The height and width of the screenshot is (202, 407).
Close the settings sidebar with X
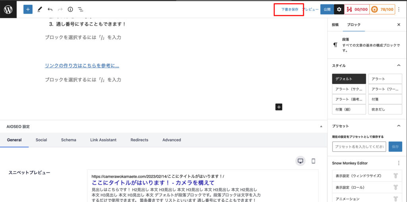pyautogui.click(x=399, y=25)
